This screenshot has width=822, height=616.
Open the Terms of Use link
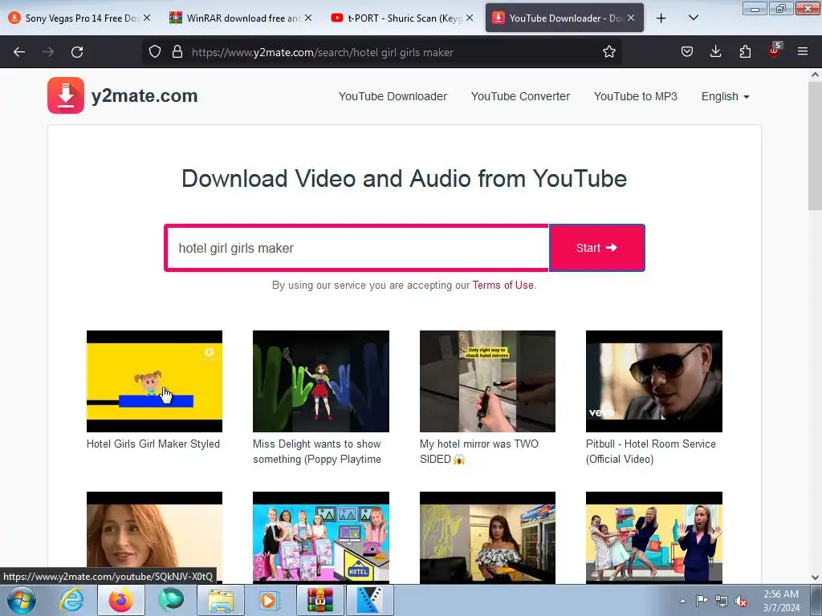pos(503,285)
